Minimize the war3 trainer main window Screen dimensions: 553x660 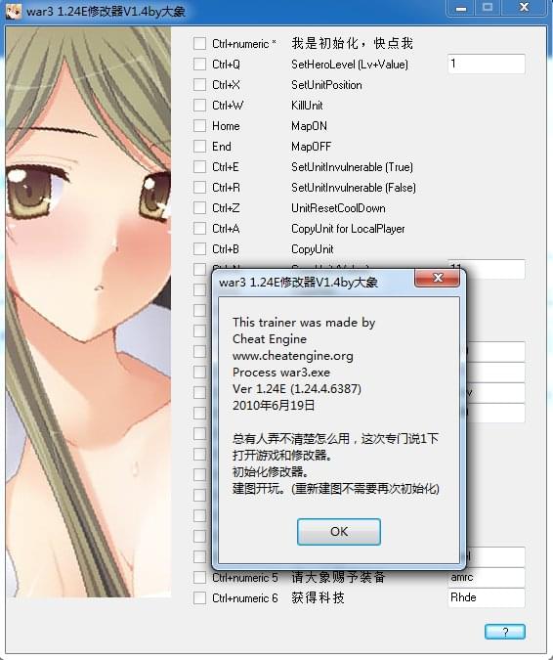[461, 8]
